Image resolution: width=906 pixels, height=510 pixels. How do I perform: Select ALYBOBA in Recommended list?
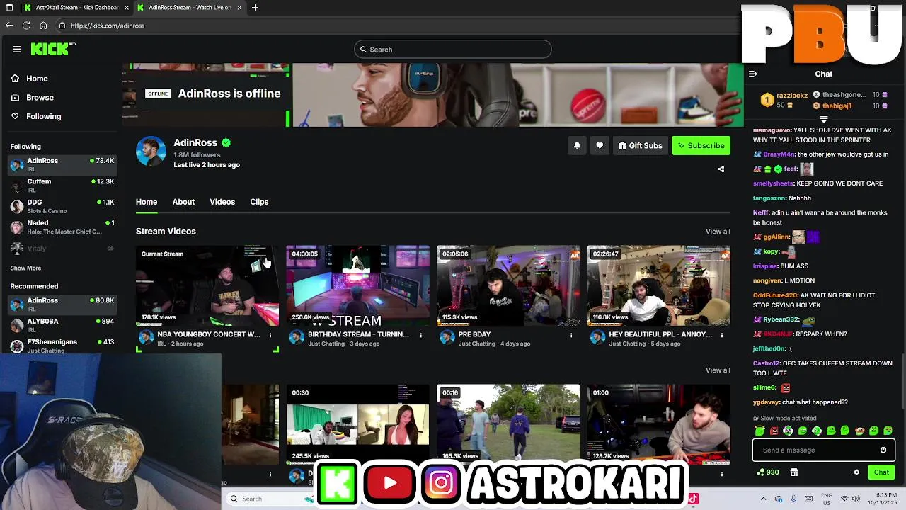(x=62, y=324)
